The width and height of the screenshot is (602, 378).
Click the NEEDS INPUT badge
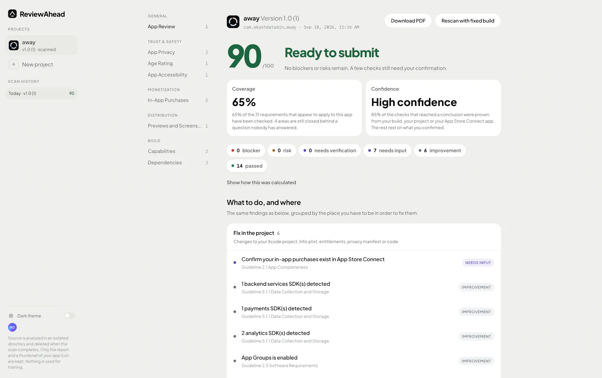click(x=478, y=263)
